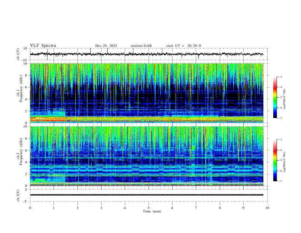Click inside the ch.1 spectrogram panel
Image resolution: width=301 pixels, height=233 pixels.
click(147, 93)
